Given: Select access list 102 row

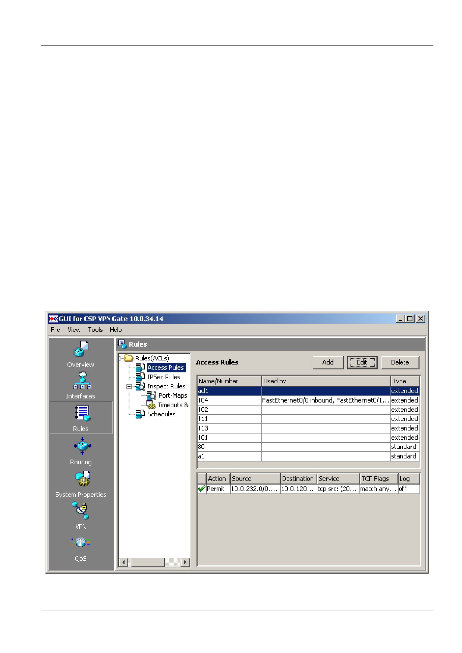Looking at the screenshot, I should coord(308,410).
